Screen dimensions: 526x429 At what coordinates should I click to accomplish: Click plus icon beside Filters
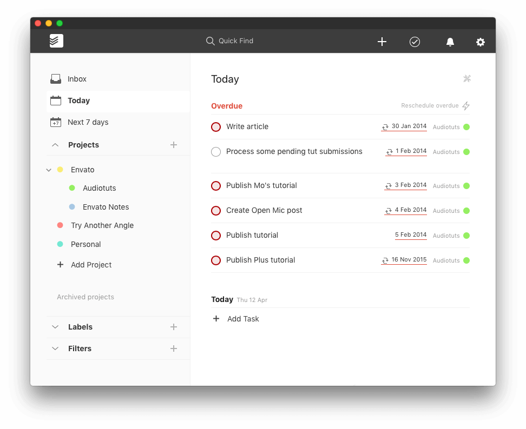173,348
